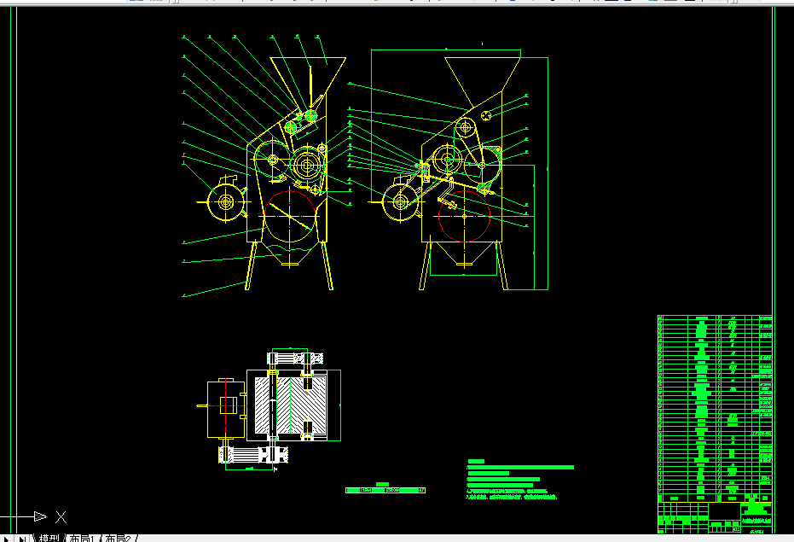Click the last-tab arrow beside layout tabs
The height and width of the screenshot is (542, 794).
click(x=22, y=539)
